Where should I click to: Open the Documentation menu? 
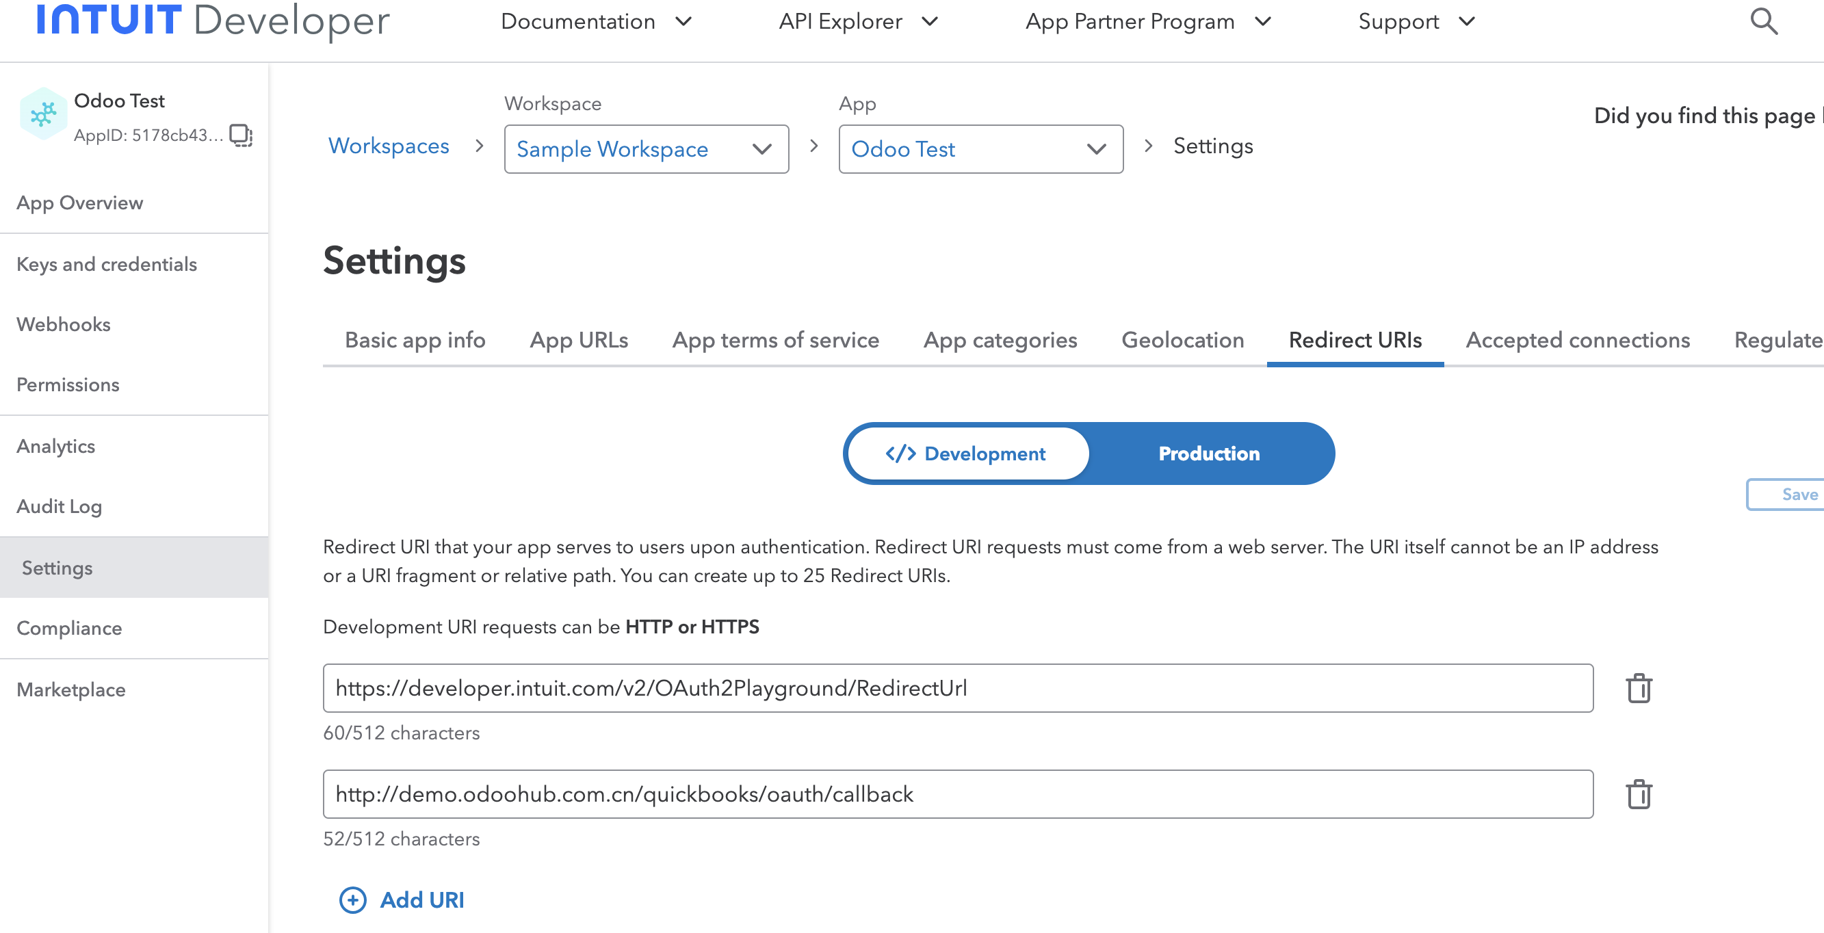tap(595, 21)
